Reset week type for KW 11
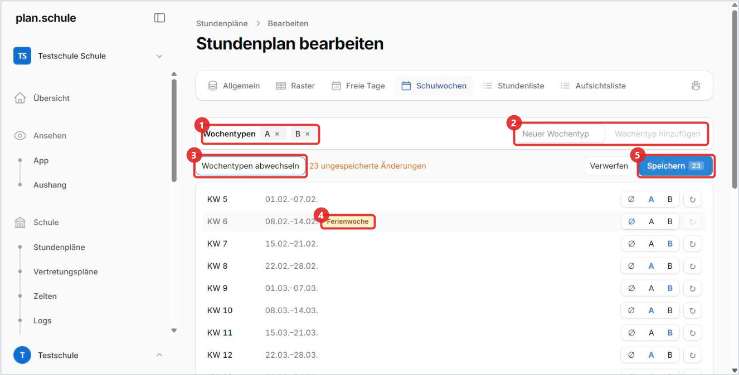 pos(693,333)
